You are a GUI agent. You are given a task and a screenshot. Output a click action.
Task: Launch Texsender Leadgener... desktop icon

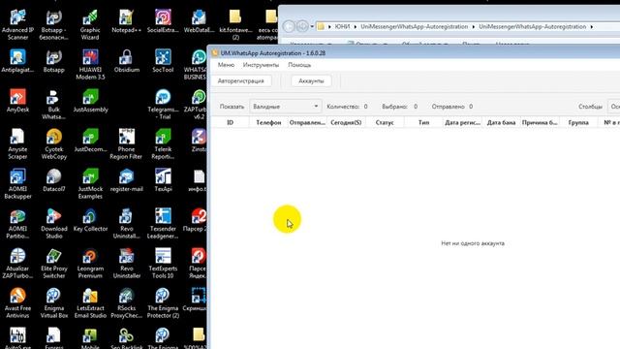[163, 224]
